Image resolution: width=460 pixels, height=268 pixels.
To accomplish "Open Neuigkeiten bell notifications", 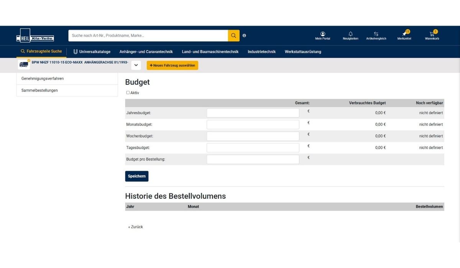I will [350, 34].
